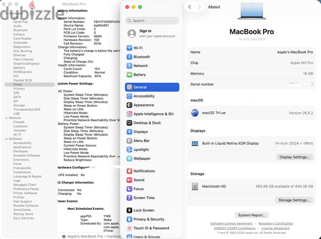Screen dimensions: 321x239
Task: Open the Regulatory Certification link
Action: pos(276,223)
